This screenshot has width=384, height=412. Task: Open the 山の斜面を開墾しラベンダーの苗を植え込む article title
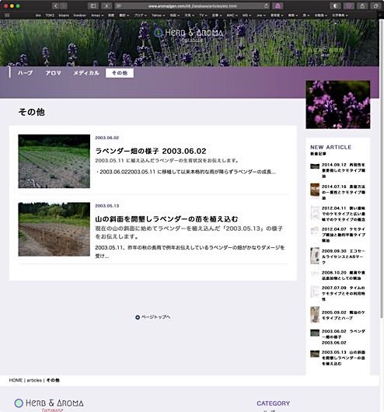click(x=166, y=219)
